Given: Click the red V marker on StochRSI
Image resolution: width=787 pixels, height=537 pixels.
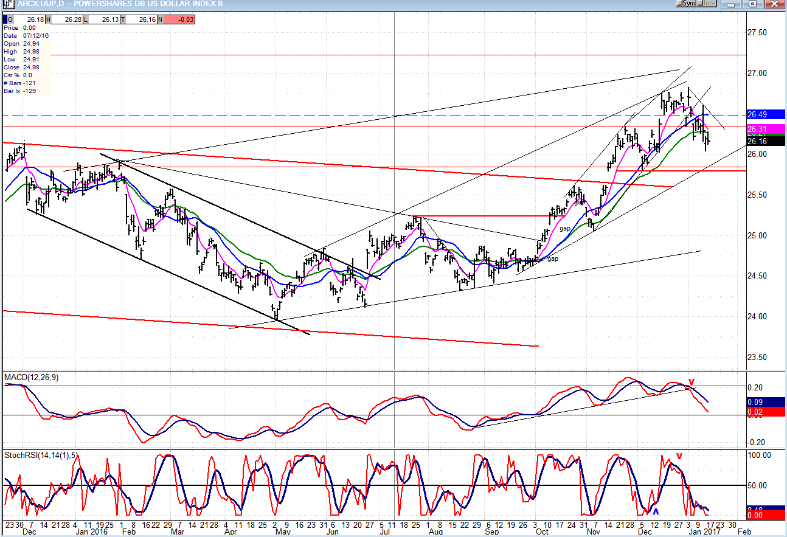Looking at the screenshot, I should [x=679, y=456].
